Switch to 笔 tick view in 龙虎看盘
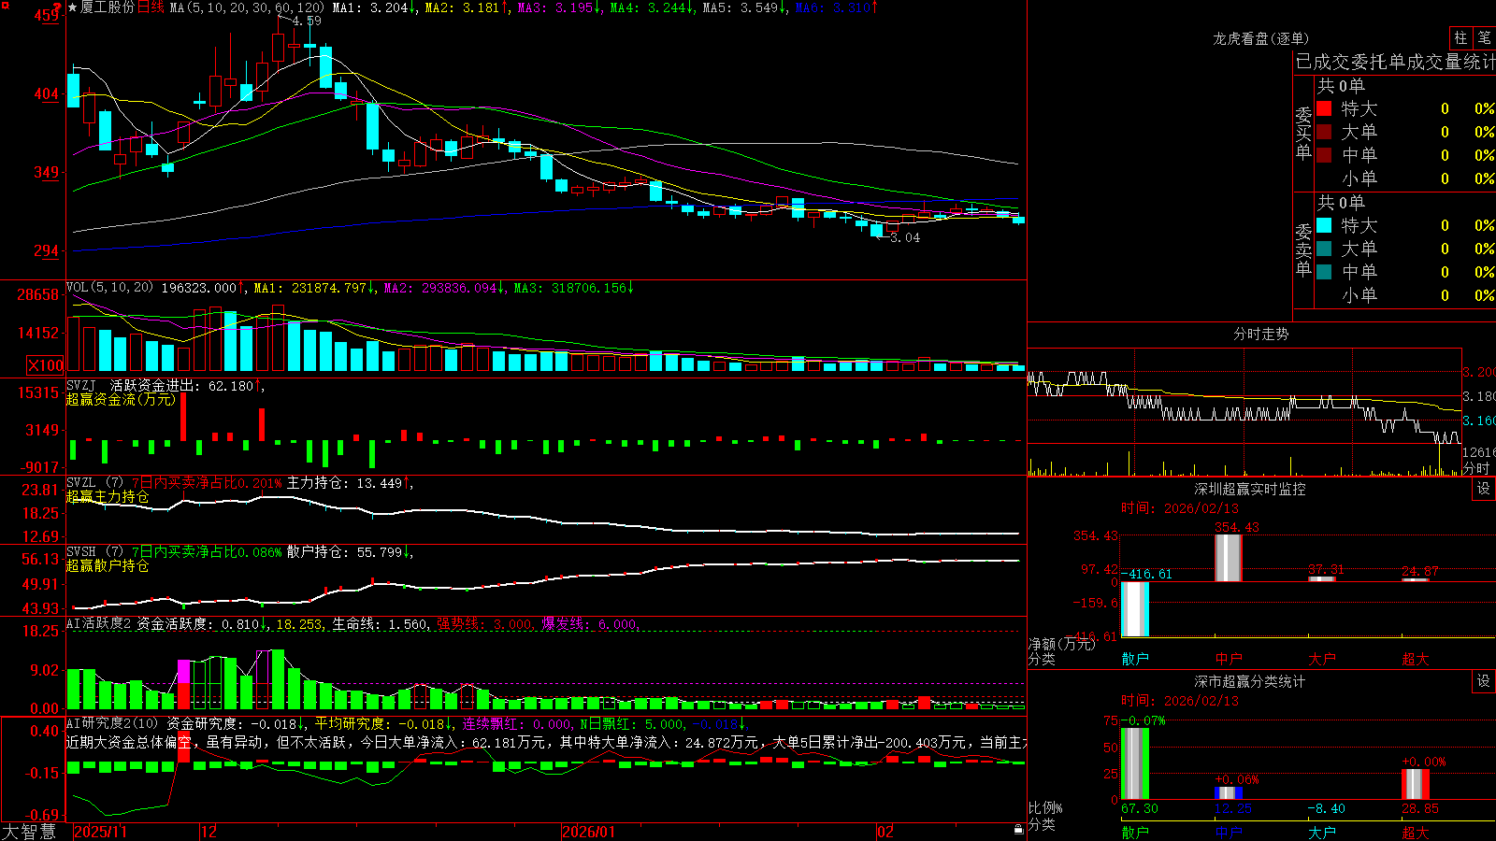The width and height of the screenshot is (1496, 841). tap(1485, 37)
